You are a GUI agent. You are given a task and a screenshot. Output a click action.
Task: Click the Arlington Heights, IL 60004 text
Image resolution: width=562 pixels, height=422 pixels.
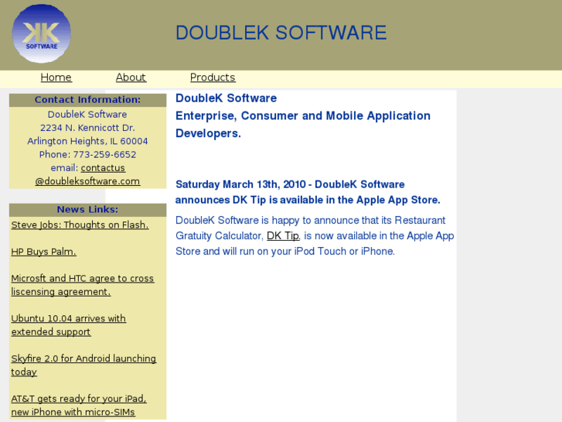(87, 141)
